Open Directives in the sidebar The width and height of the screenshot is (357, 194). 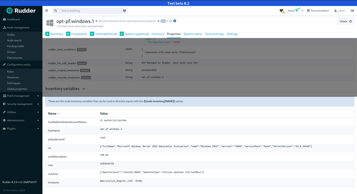pyautogui.click(x=13, y=77)
